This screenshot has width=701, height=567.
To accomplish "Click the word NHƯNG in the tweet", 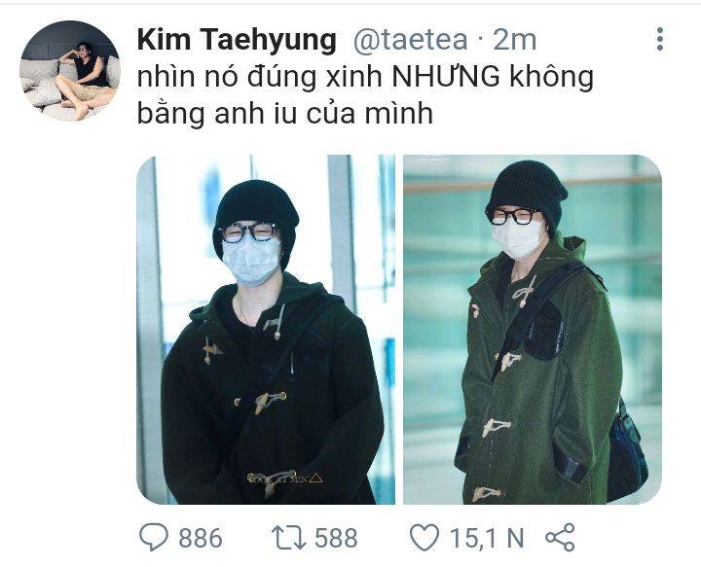I will pos(446,76).
